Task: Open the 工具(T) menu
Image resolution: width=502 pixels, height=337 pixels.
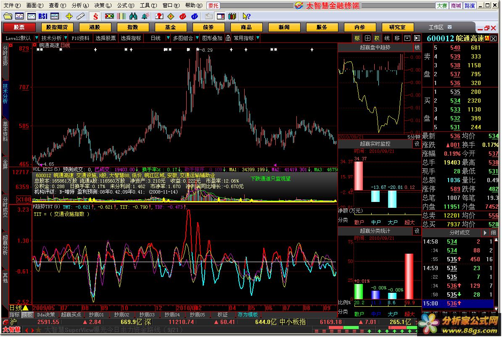Action: pyautogui.click(x=148, y=5)
